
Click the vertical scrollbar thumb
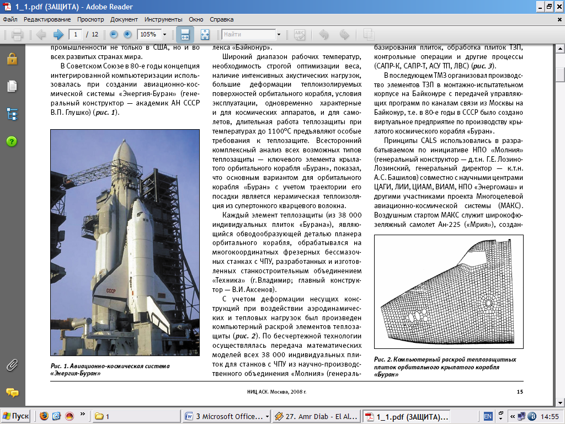[x=560, y=75]
